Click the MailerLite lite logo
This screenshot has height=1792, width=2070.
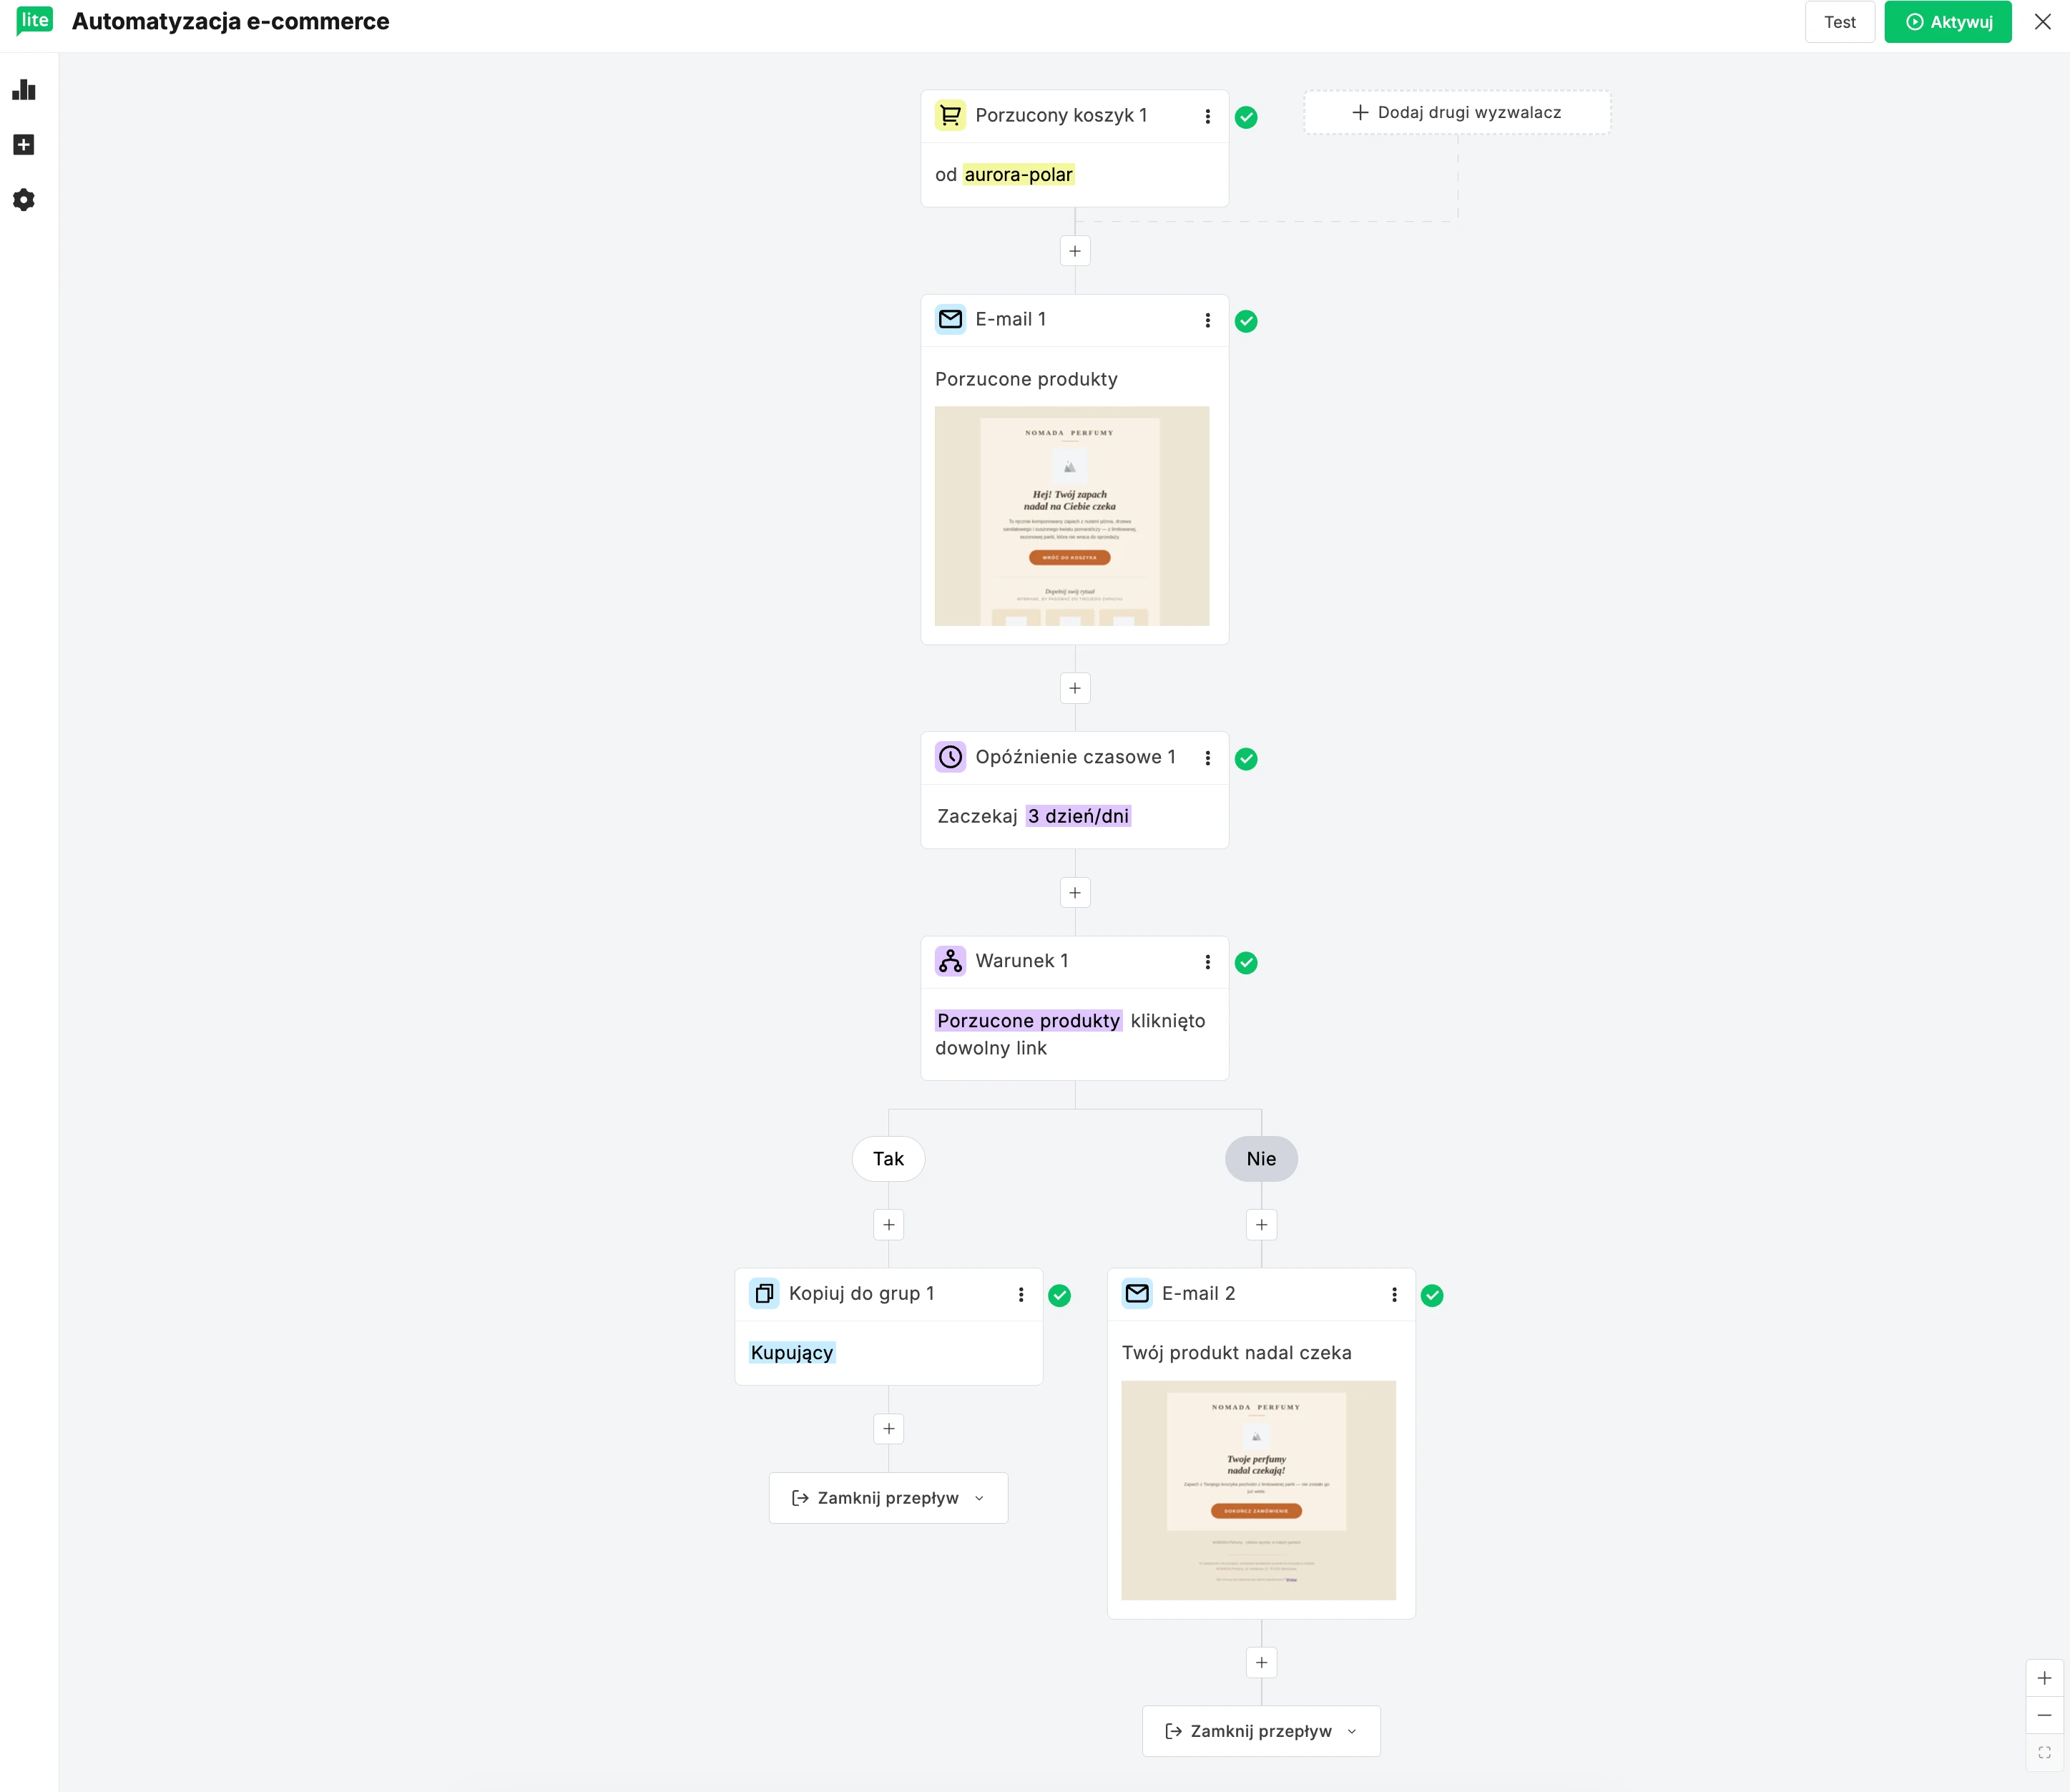(x=34, y=21)
